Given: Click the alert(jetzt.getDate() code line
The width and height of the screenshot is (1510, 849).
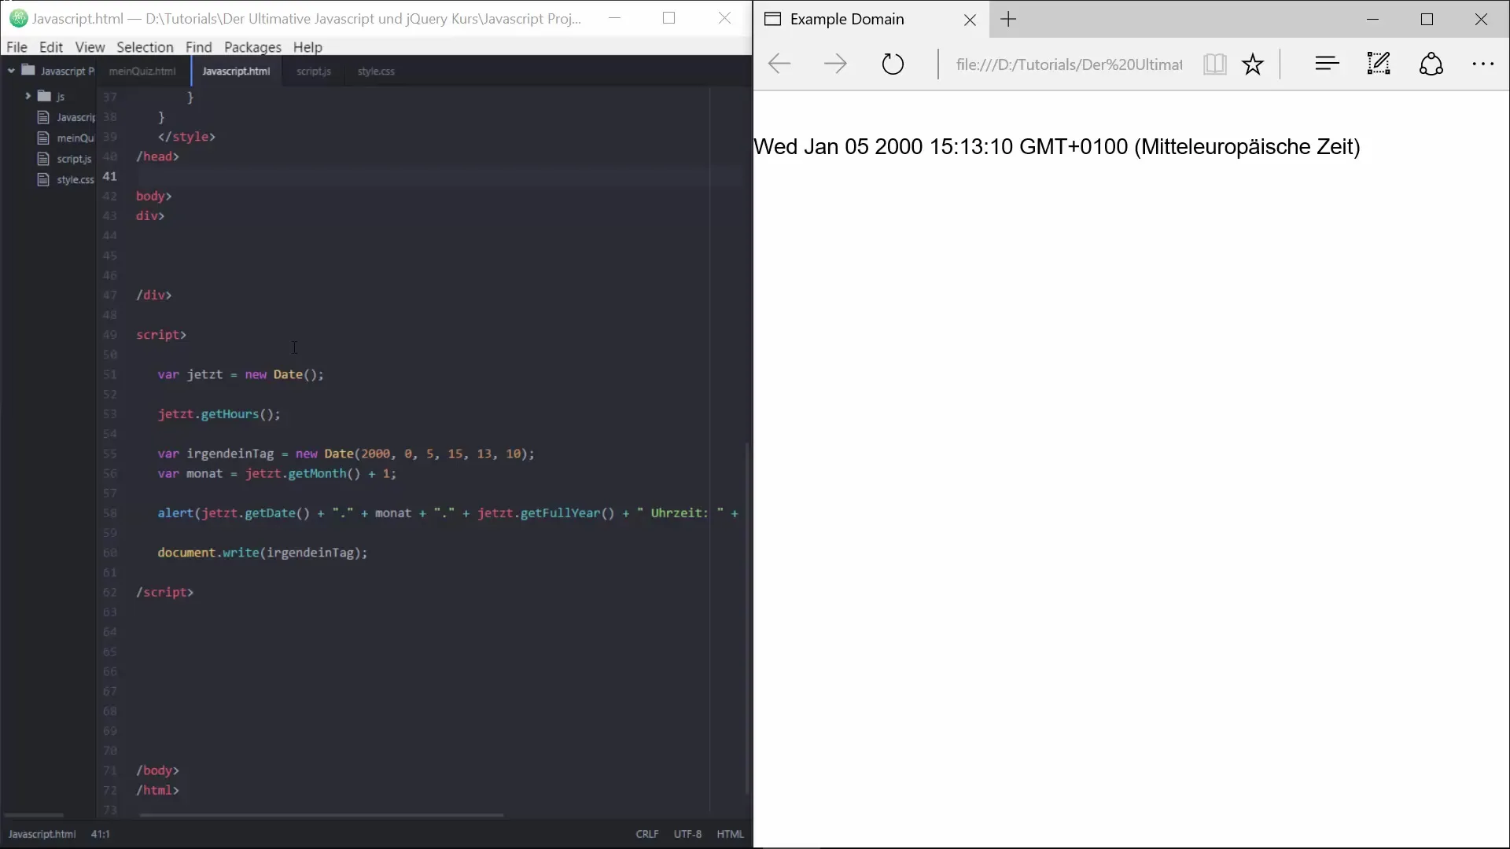Looking at the screenshot, I should pos(448,513).
